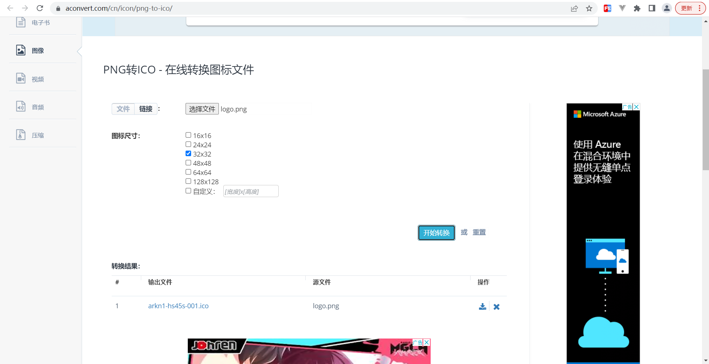Image resolution: width=709 pixels, height=364 pixels.
Task: Open the Audio category in sidebar
Action: point(37,107)
